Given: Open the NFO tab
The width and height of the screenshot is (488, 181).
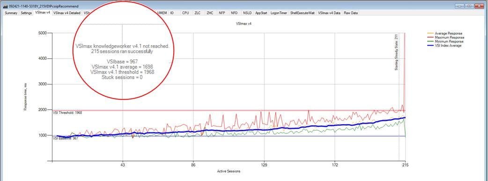Looking at the screenshot, I should 234,13.
